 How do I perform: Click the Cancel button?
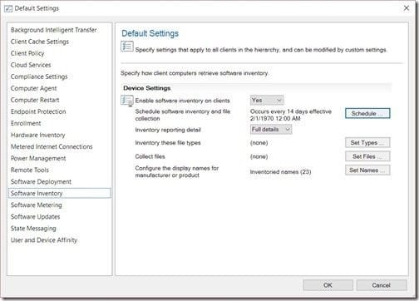click(382, 285)
